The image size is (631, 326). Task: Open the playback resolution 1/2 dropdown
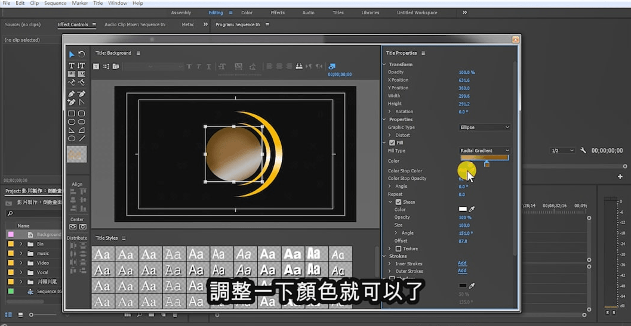(x=562, y=150)
